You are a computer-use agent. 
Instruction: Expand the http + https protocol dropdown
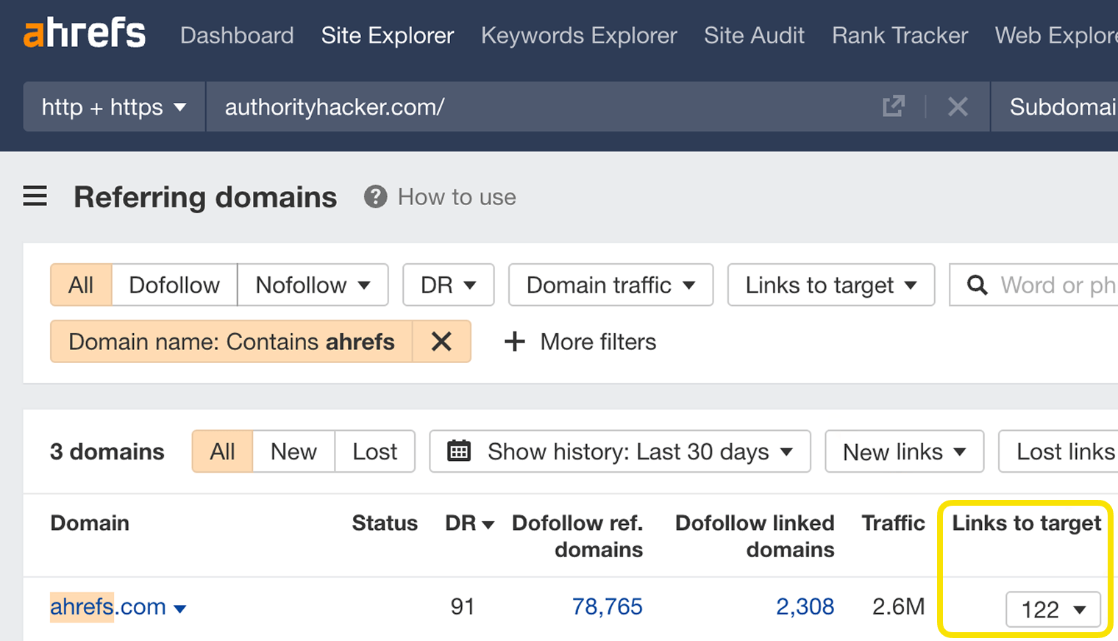coord(113,107)
